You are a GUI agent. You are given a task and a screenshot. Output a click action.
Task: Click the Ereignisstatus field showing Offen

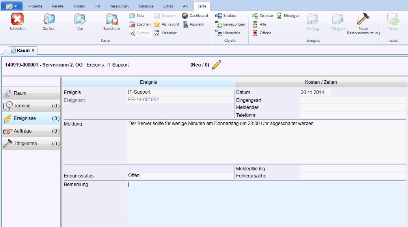tap(180, 175)
